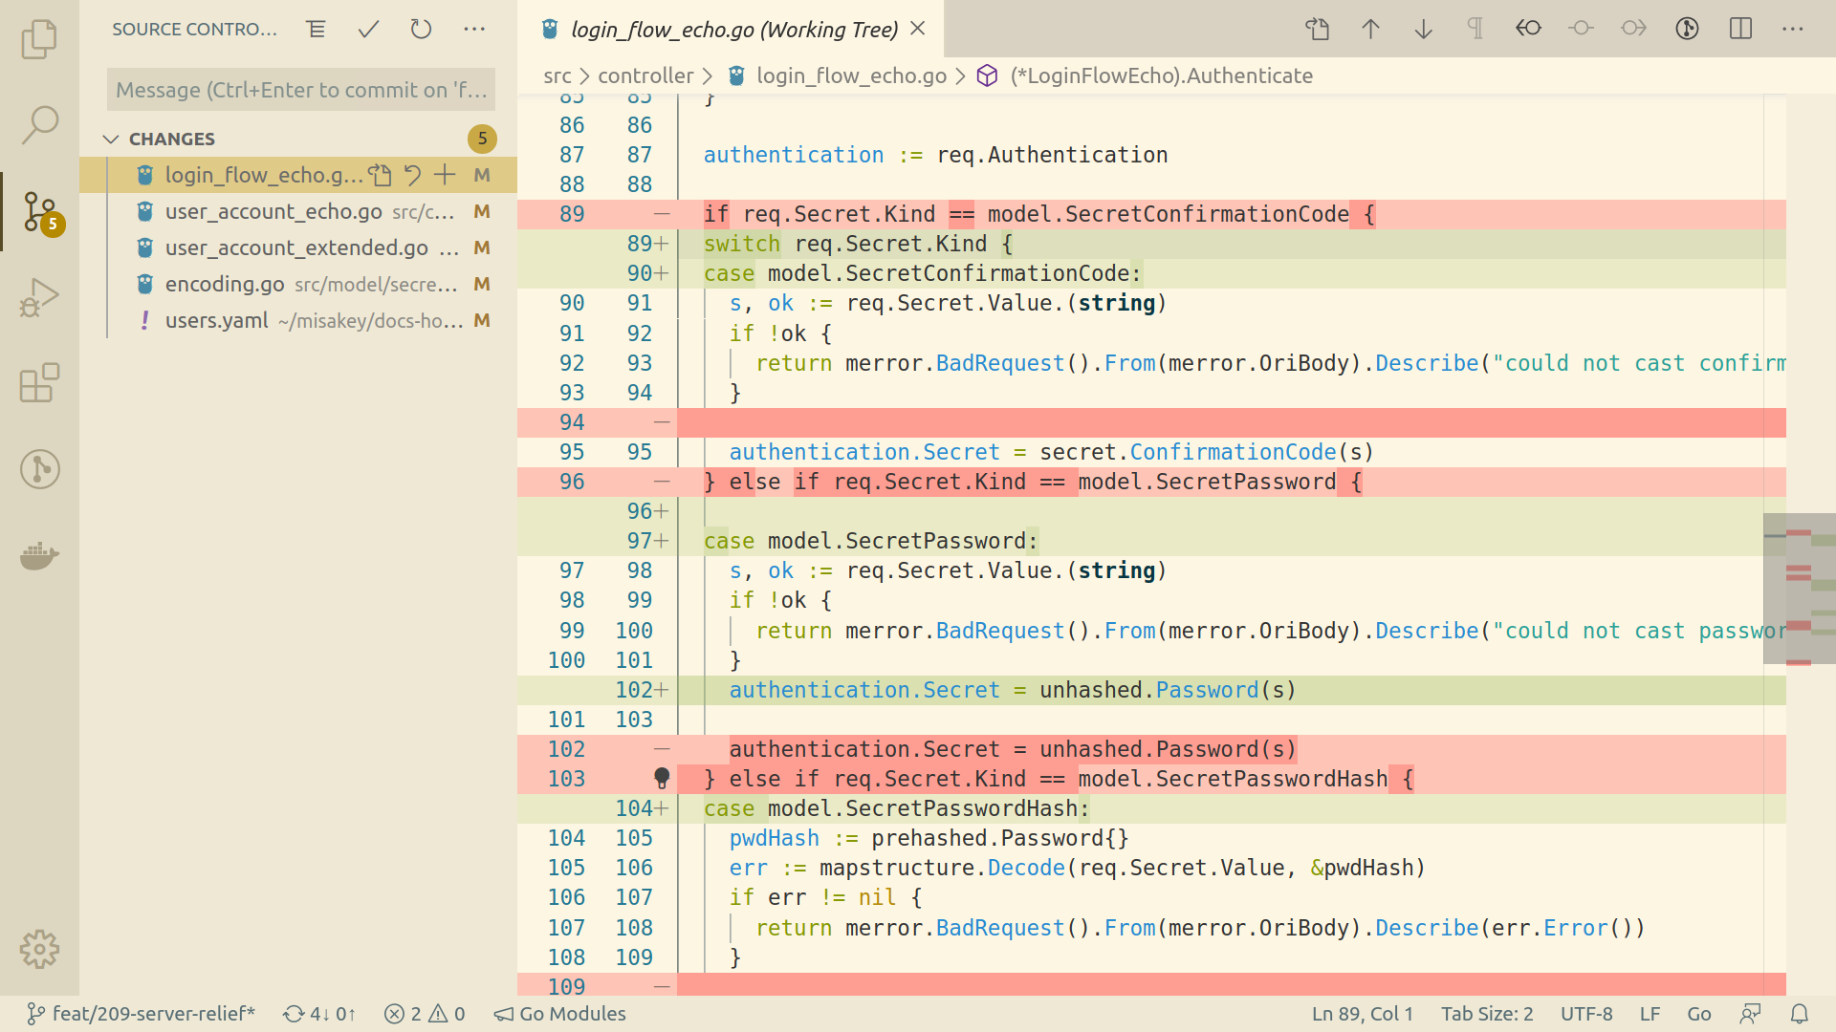Select the (*LoginFlowEcho).Authenticate breadcrumb item
The width and height of the screenshot is (1836, 1032).
[1160, 75]
